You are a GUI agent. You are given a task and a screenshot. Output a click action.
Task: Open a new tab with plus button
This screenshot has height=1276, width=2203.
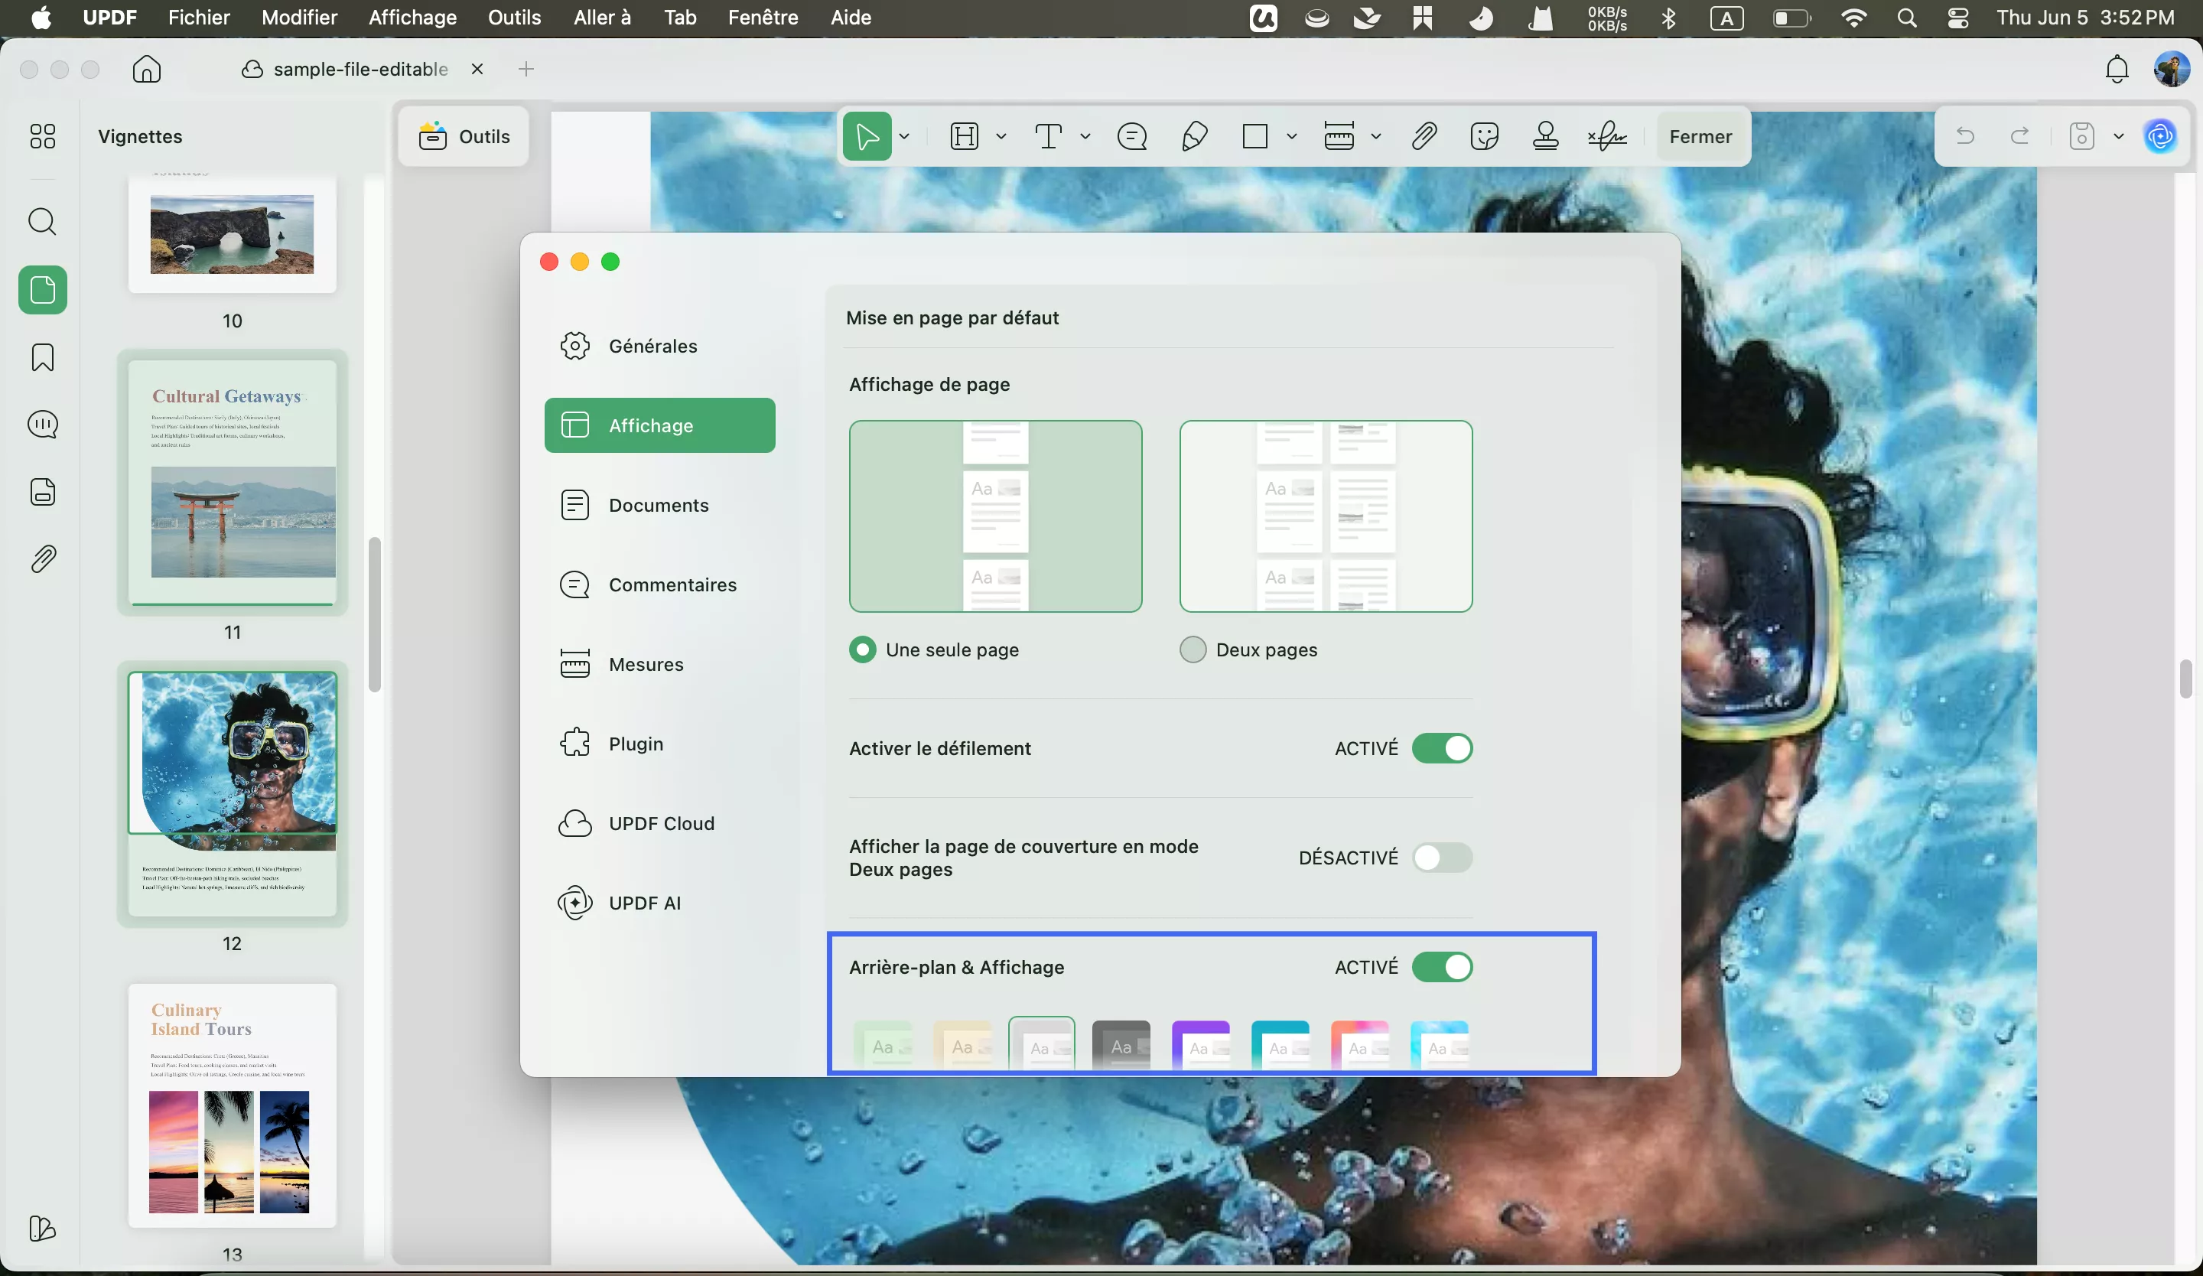click(526, 69)
